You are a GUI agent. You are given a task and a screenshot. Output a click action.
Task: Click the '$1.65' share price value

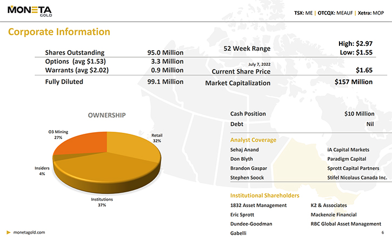pyautogui.click(x=364, y=70)
